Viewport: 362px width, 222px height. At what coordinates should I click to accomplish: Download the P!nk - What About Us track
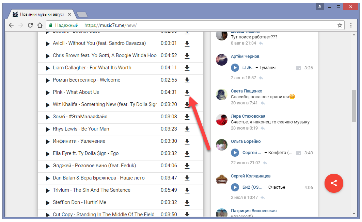187,92
